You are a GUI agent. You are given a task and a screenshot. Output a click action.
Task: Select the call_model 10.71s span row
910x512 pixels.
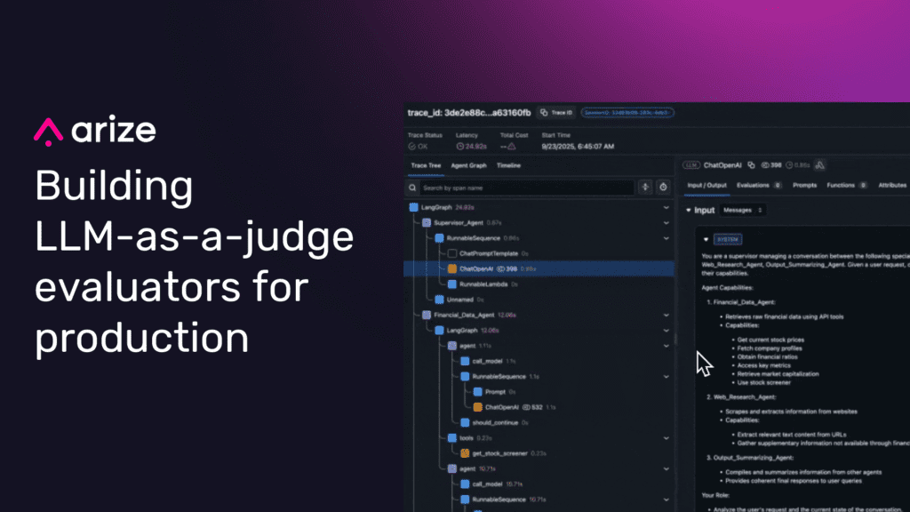tap(539, 484)
